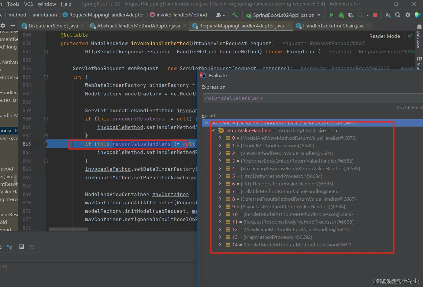
Task: Open the Help menu
Action: pos(66,4)
